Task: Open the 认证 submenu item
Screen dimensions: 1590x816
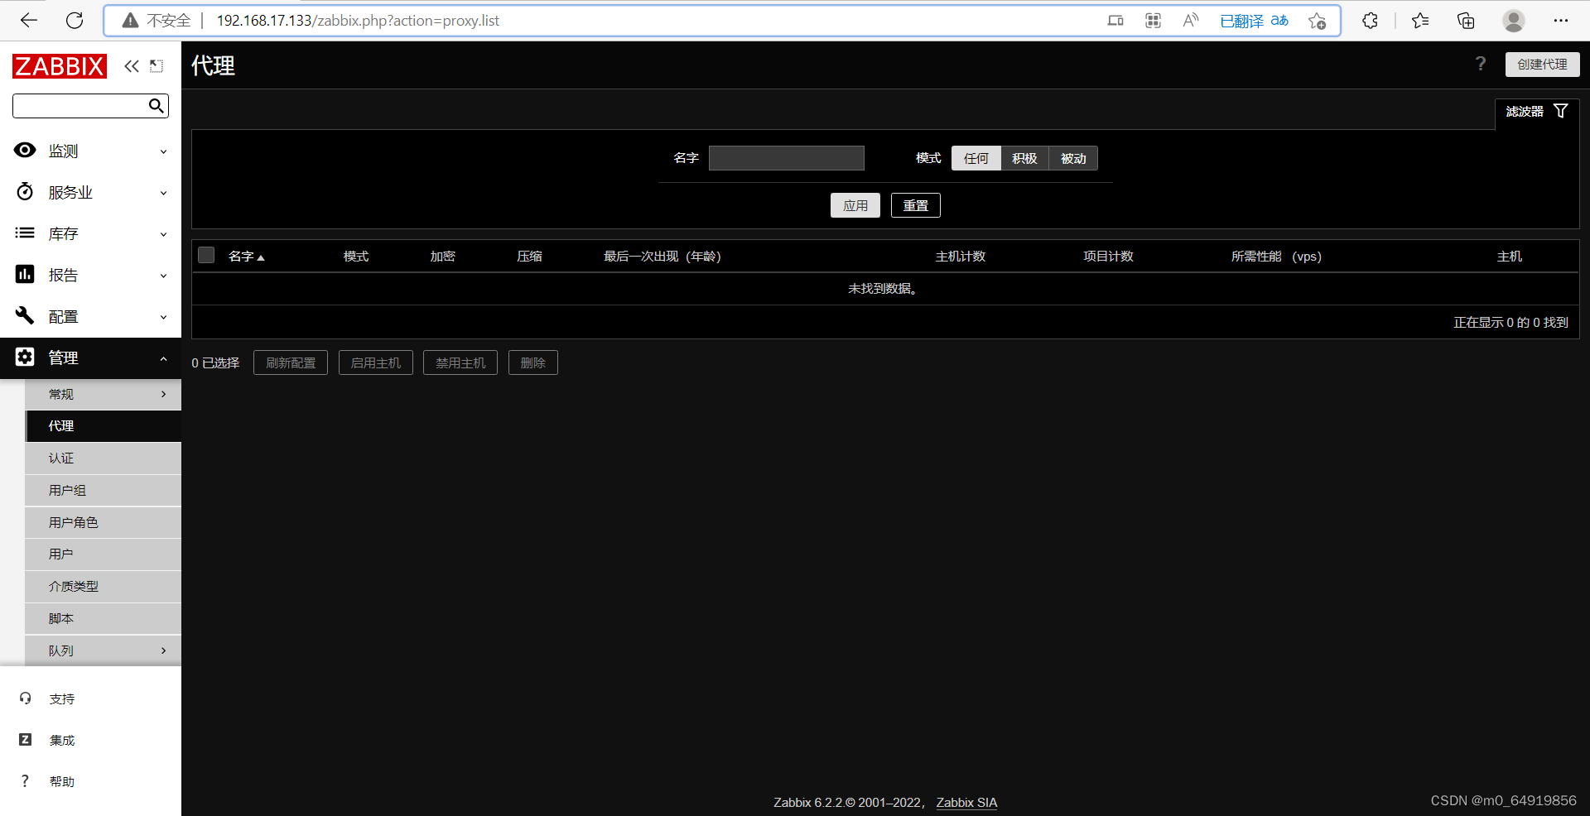Action: pyautogui.click(x=104, y=458)
